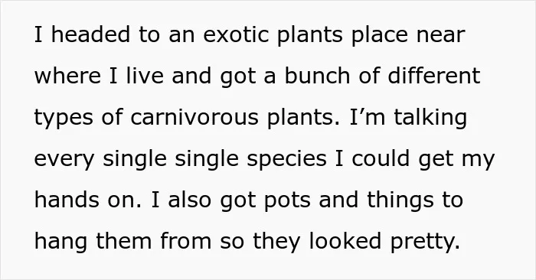Click the word "hands" starting fifth line
This screenshot has width=536, height=280.
click(67, 200)
